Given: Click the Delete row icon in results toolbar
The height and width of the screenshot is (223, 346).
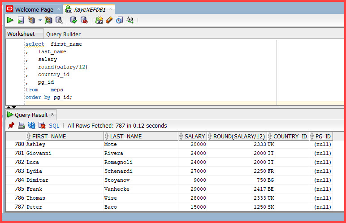Looking at the screenshot, I should 42,125.
